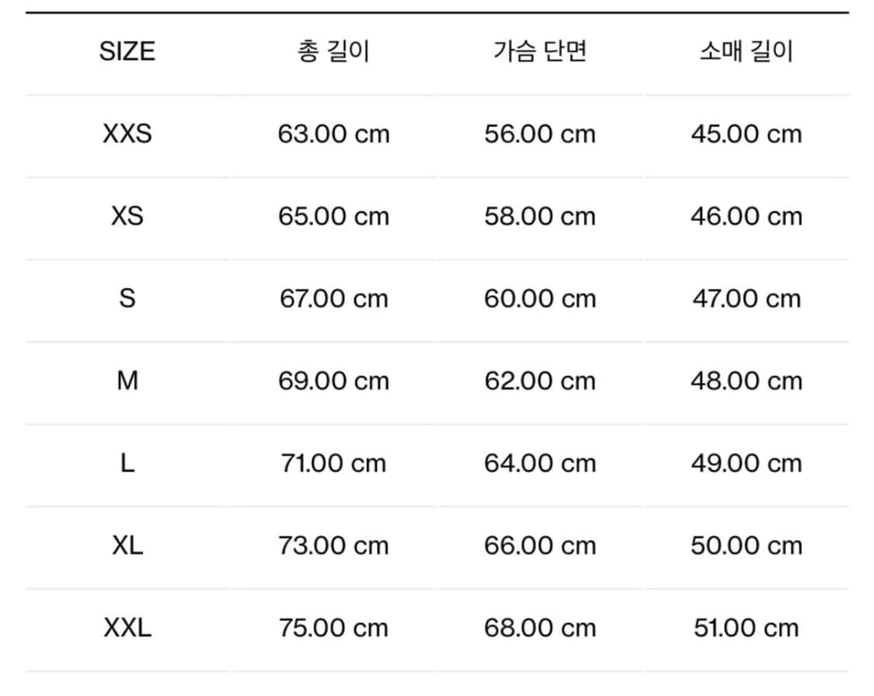Viewport: 874px width, 696px height.
Task: Click the SIZE column header
Action: pyautogui.click(x=127, y=52)
